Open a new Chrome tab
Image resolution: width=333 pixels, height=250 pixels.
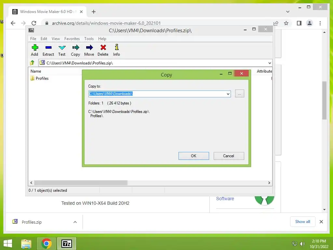(x=93, y=12)
